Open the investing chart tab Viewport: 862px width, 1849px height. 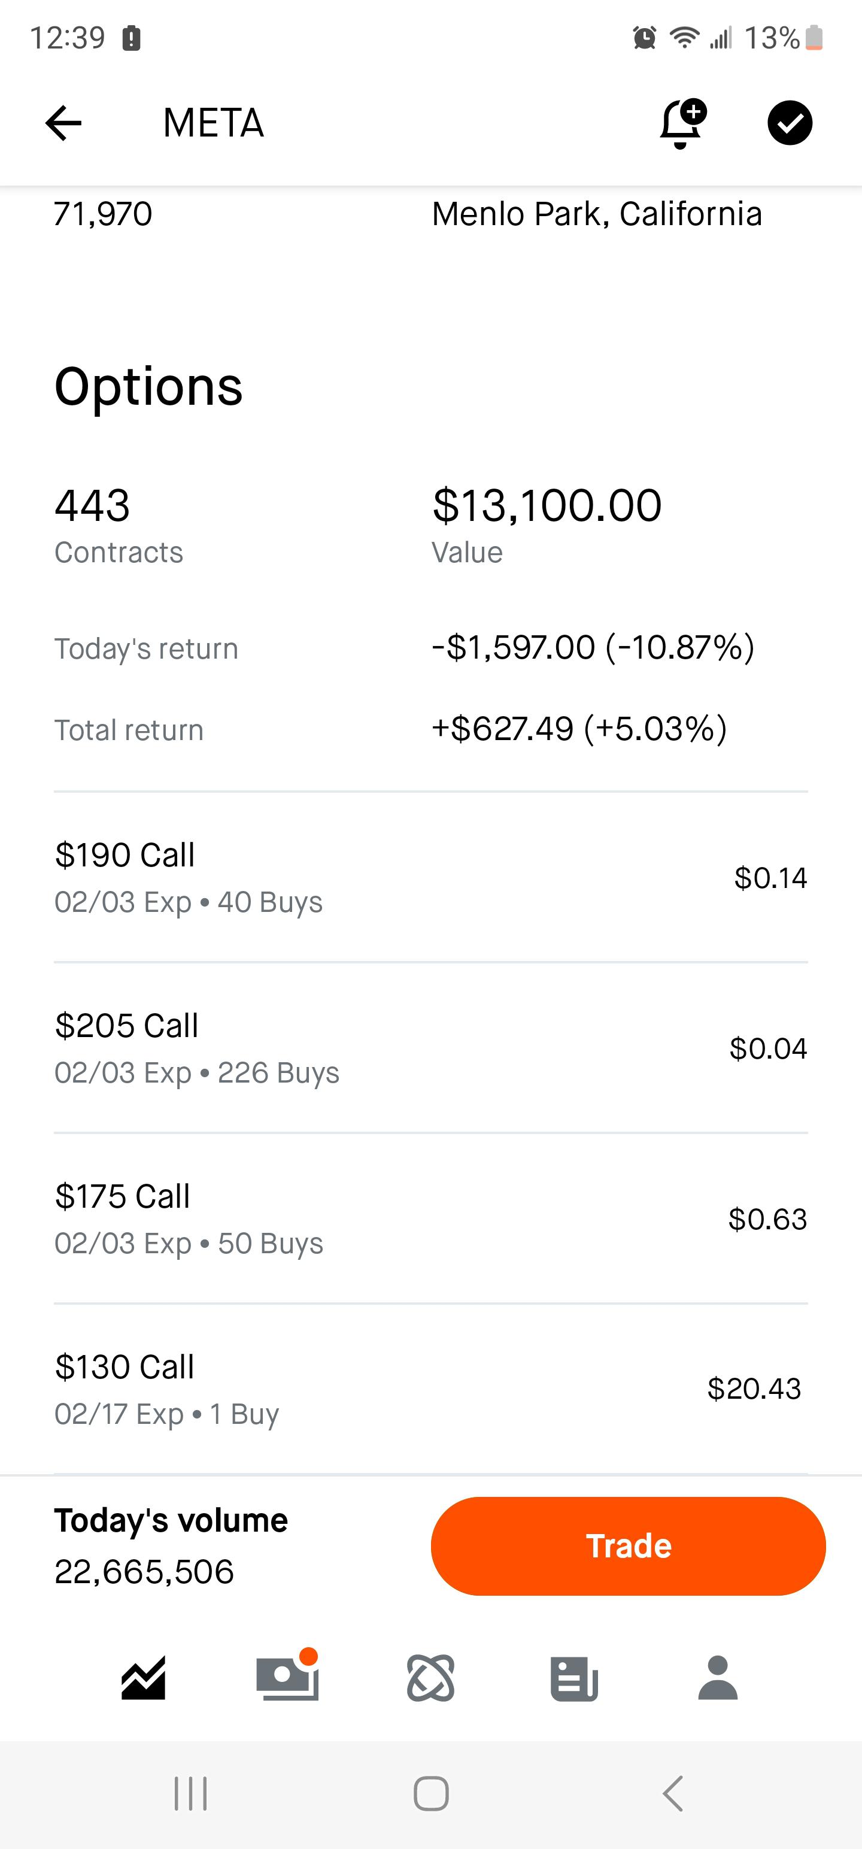coord(144,1678)
